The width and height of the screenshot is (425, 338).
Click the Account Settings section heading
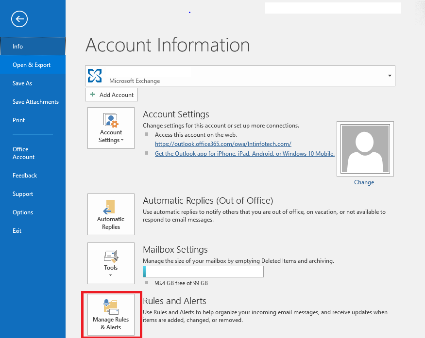pos(176,114)
